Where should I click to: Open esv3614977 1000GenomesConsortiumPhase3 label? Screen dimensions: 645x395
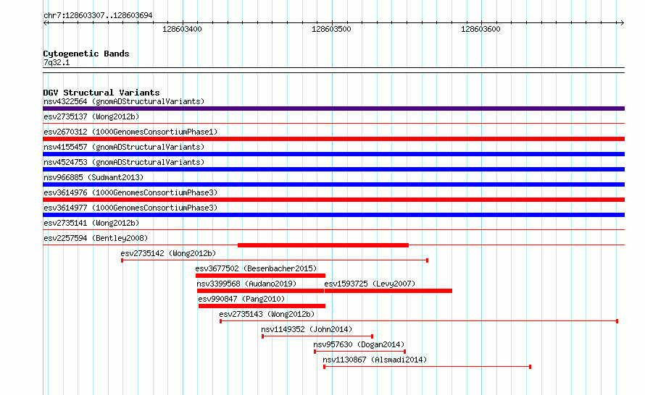coord(130,208)
